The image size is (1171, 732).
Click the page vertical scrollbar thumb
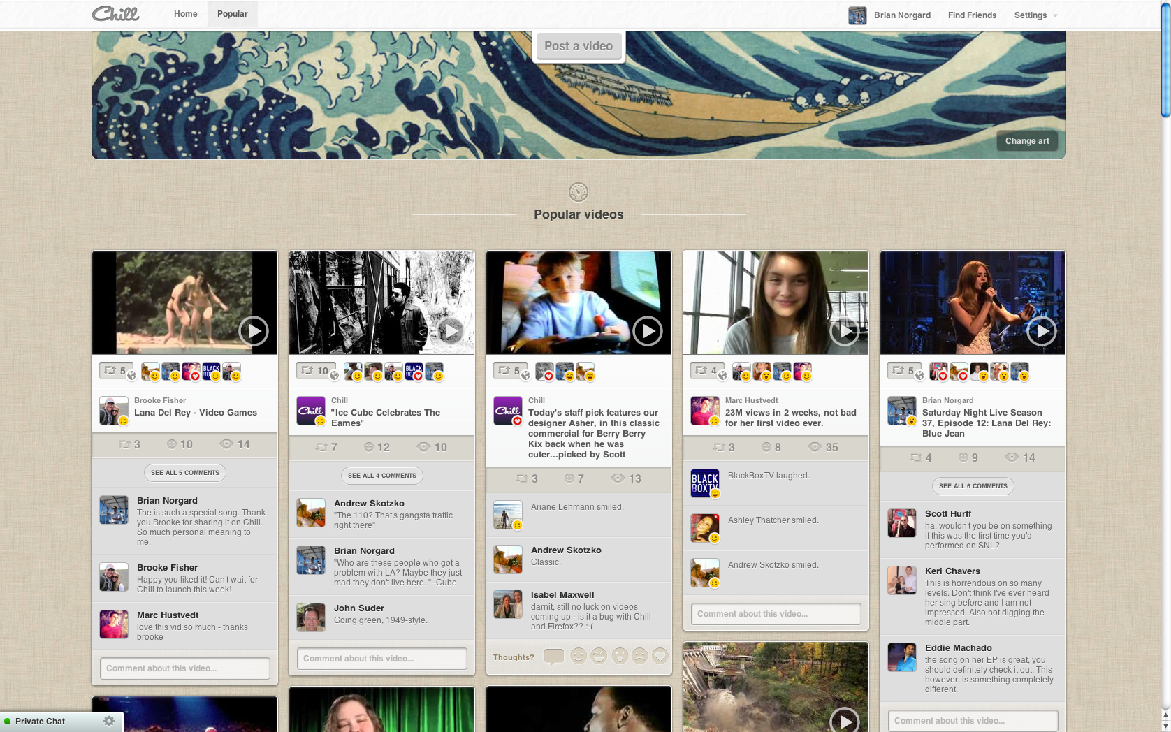(x=1165, y=59)
